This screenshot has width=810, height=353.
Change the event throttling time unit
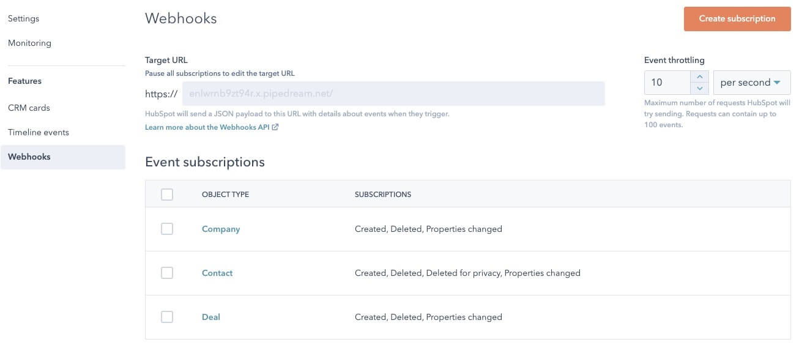click(x=751, y=81)
